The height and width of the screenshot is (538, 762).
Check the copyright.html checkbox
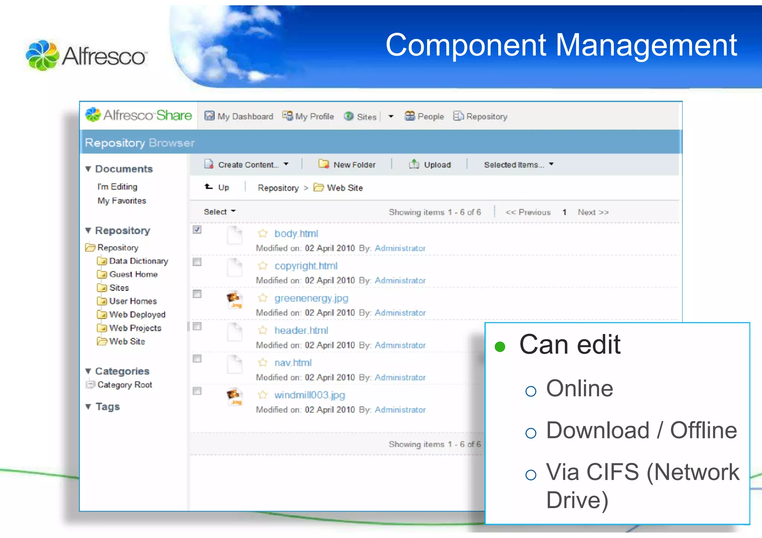point(197,262)
